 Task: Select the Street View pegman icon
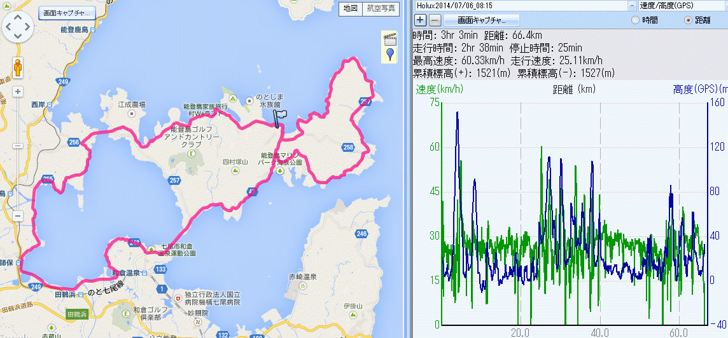pyautogui.click(x=18, y=67)
